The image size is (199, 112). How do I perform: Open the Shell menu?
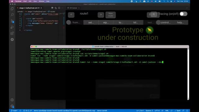(25, 1)
